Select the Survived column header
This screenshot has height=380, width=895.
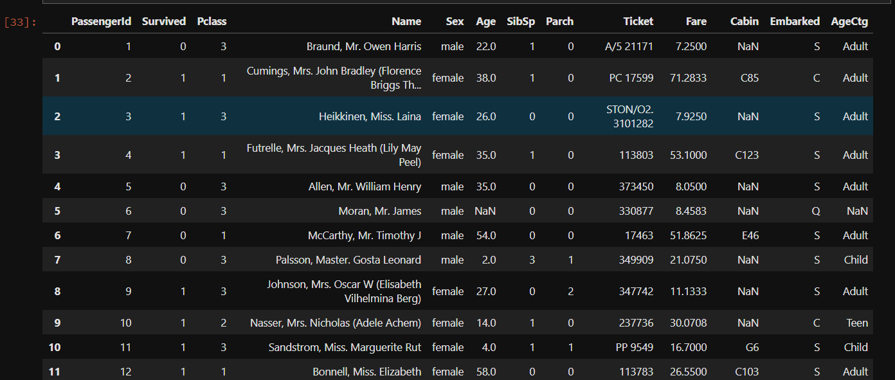click(164, 21)
